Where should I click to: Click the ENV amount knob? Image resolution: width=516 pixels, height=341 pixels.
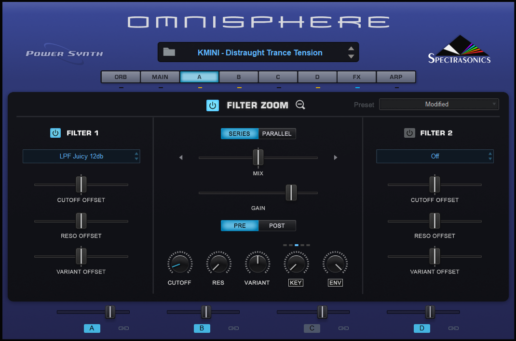point(335,263)
